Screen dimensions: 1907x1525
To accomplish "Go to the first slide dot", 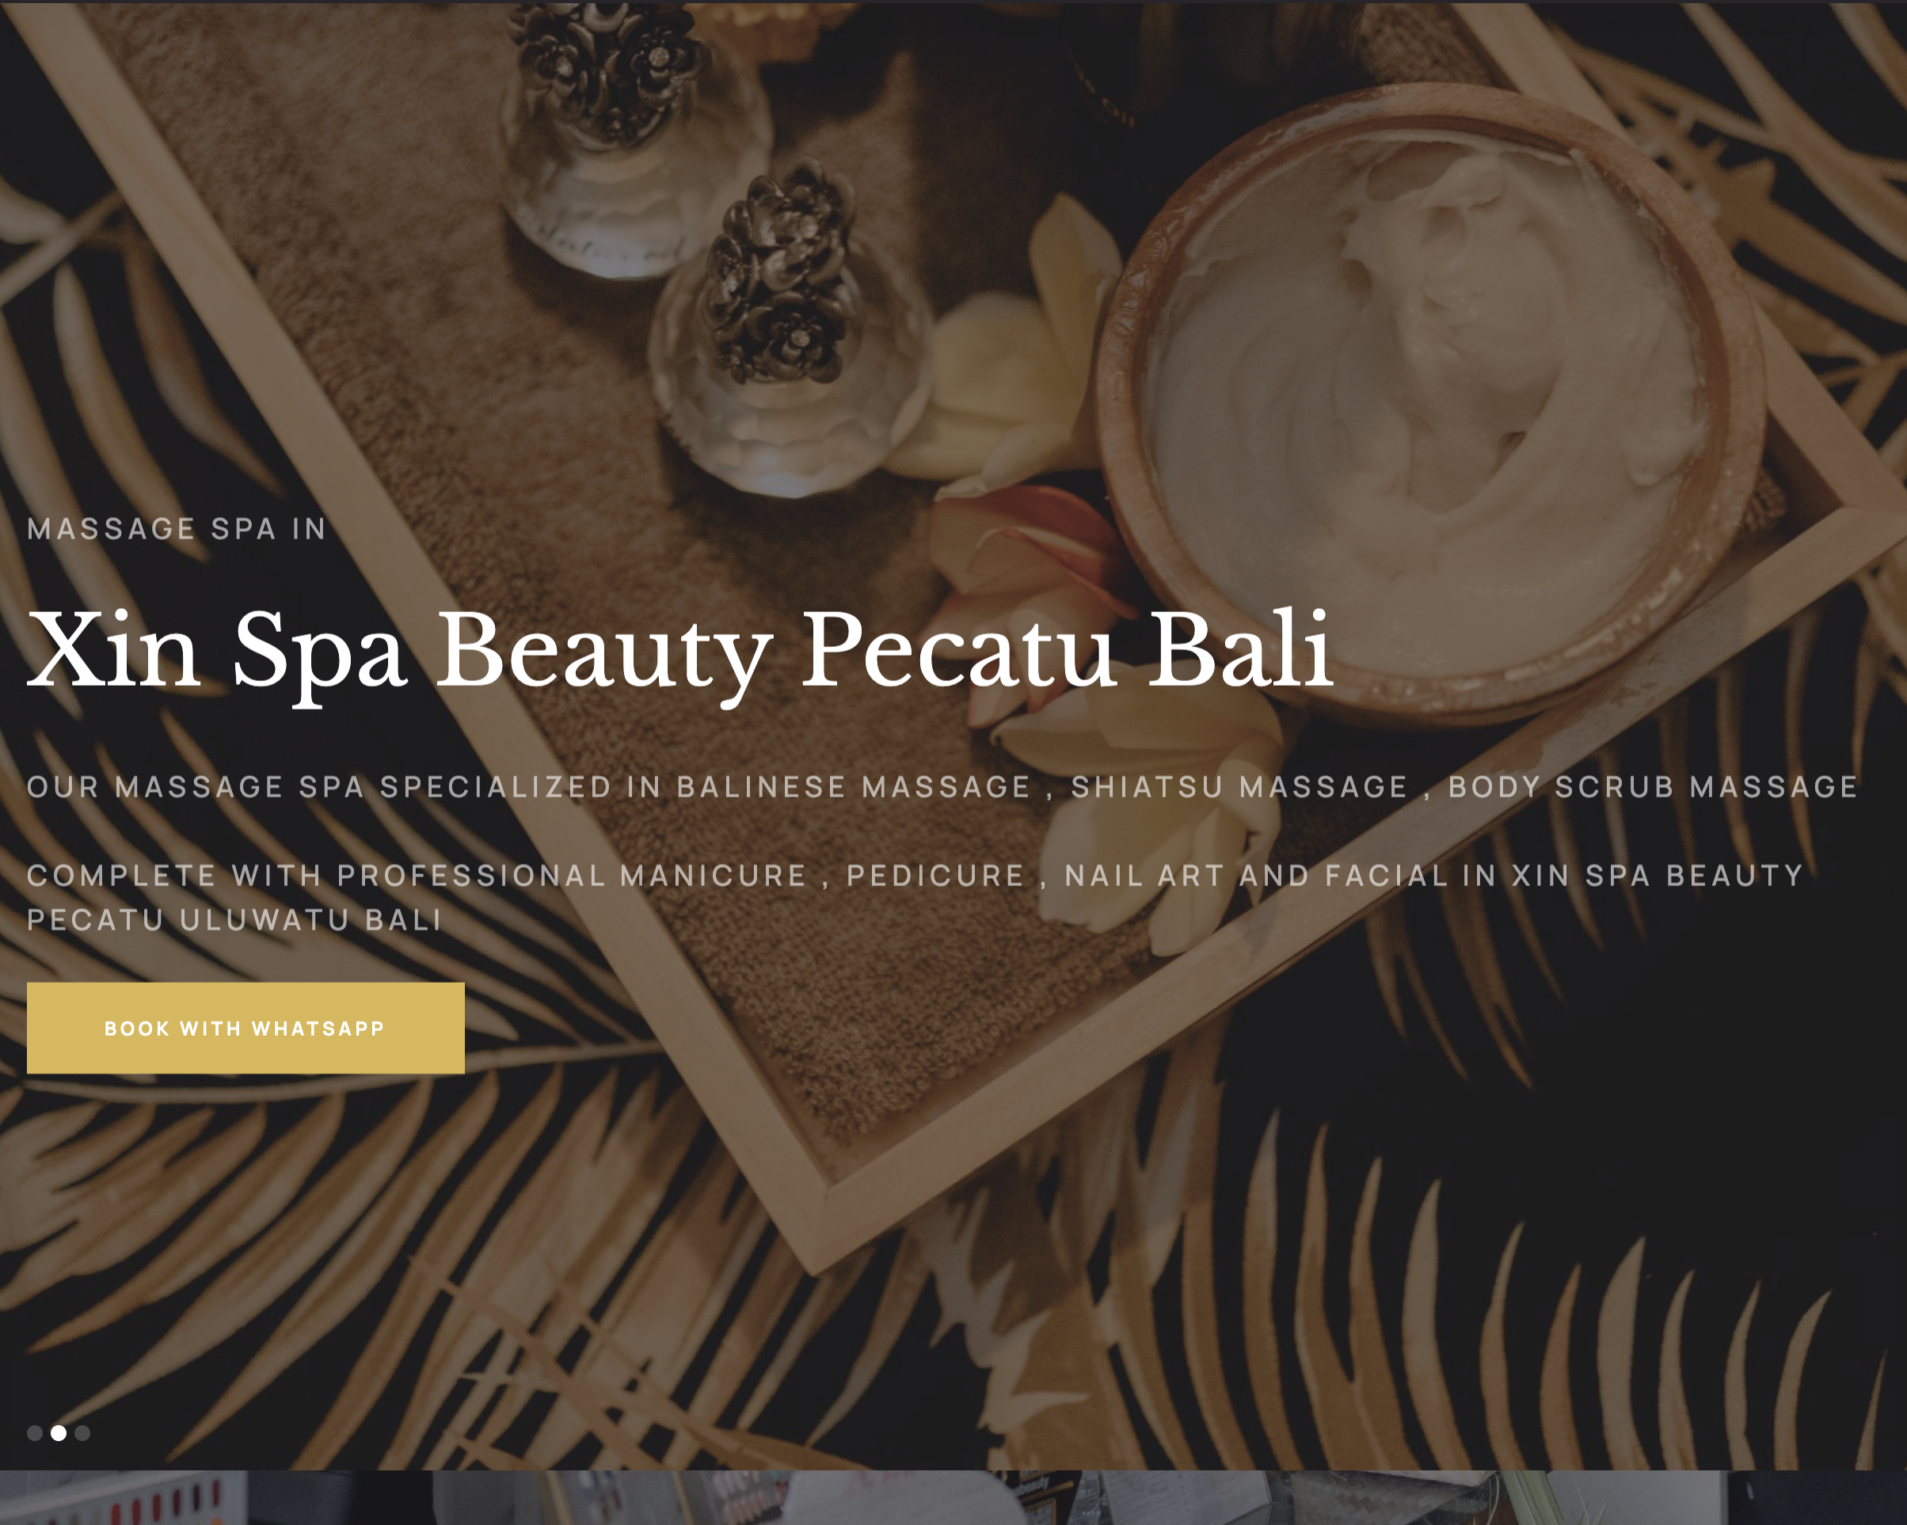I will (x=35, y=1433).
